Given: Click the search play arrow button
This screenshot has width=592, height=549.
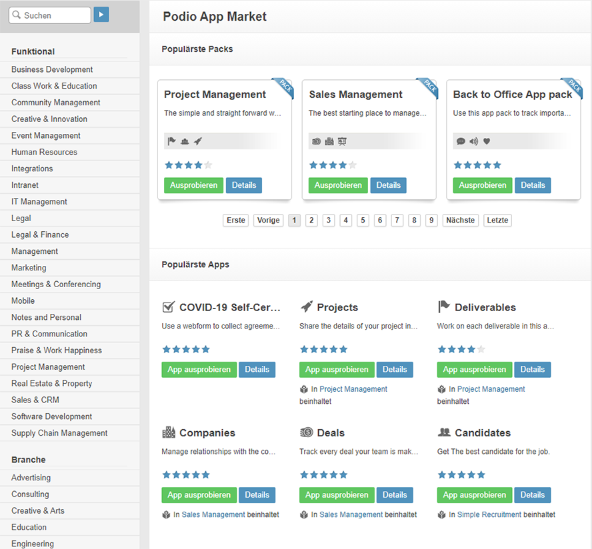Looking at the screenshot, I should point(101,15).
